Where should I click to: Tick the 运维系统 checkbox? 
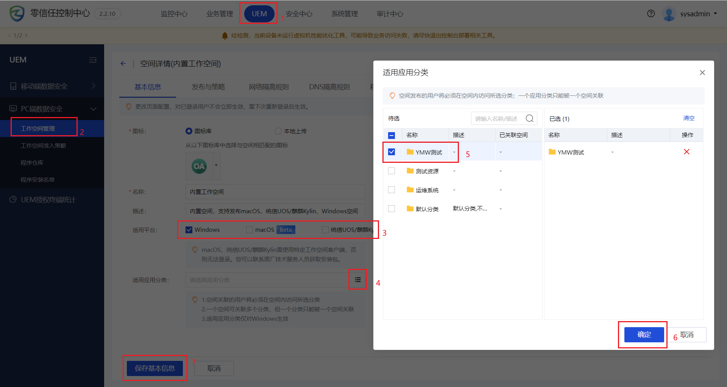392,190
